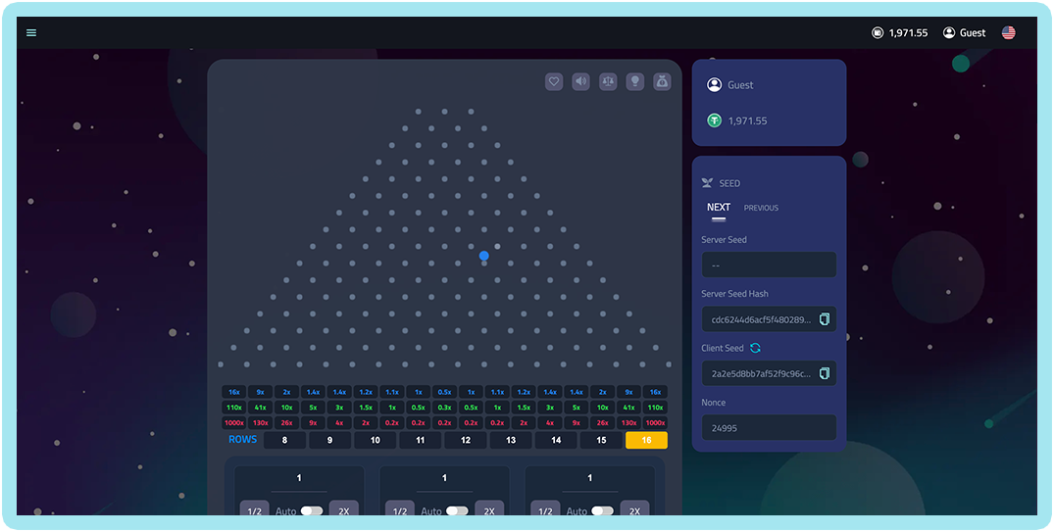Copy the Client Seed value
1054x532 pixels.
tap(825, 373)
